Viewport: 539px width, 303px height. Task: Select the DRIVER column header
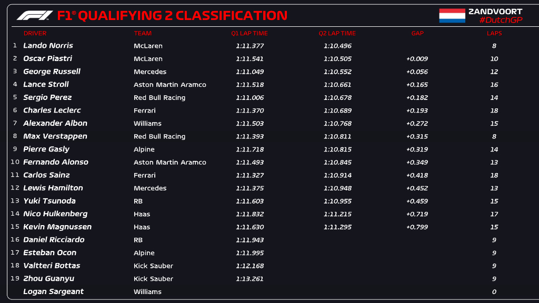pyautogui.click(x=35, y=33)
